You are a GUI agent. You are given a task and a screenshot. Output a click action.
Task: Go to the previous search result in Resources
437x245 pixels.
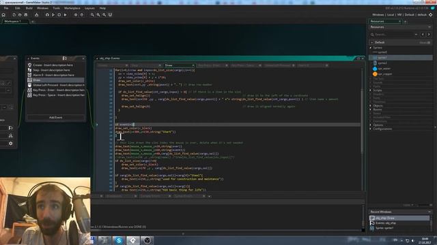(x=423, y=35)
